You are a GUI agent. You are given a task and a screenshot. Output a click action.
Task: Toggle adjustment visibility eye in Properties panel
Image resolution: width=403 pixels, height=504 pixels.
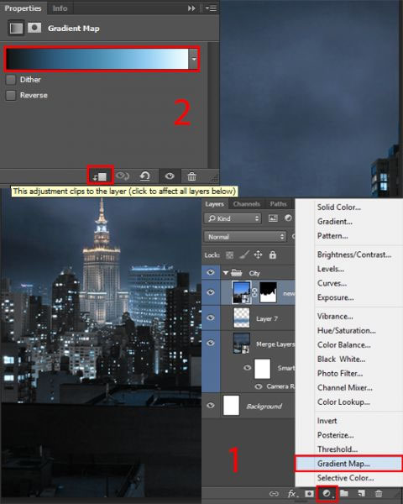coord(170,176)
